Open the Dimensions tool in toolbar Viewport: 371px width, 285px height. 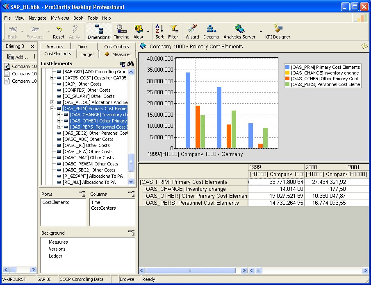tap(98, 32)
